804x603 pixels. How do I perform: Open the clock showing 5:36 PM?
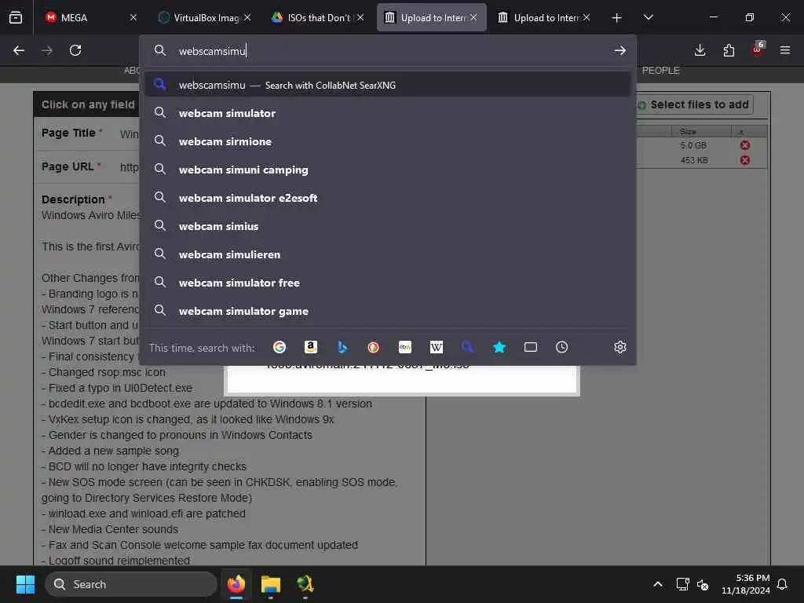(746, 584)
